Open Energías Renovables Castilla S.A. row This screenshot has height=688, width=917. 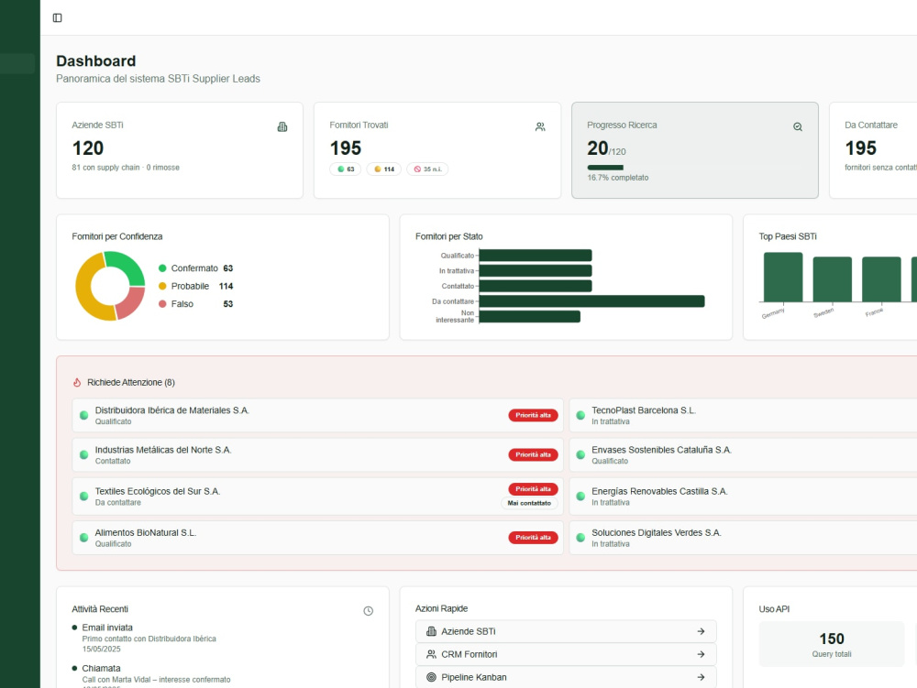click(x=743, y=496)
